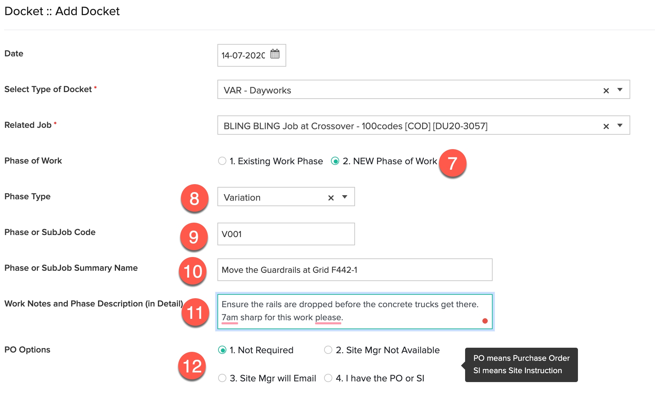Image resolution: width=655 pixels, height=402 pixels.
Task: Open the Variation phase type combo box
Action: (286, 197)
